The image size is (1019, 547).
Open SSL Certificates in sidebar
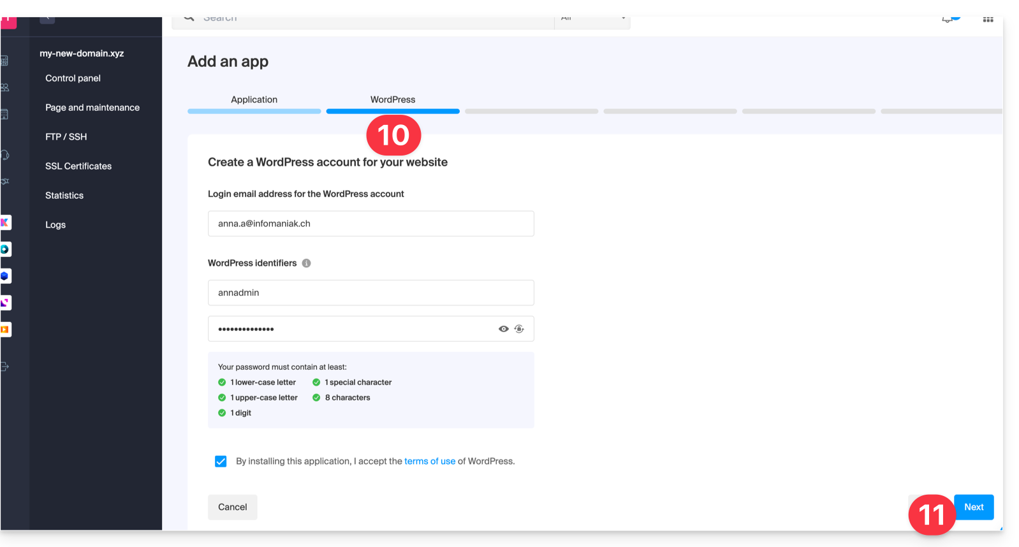(78, 166)
